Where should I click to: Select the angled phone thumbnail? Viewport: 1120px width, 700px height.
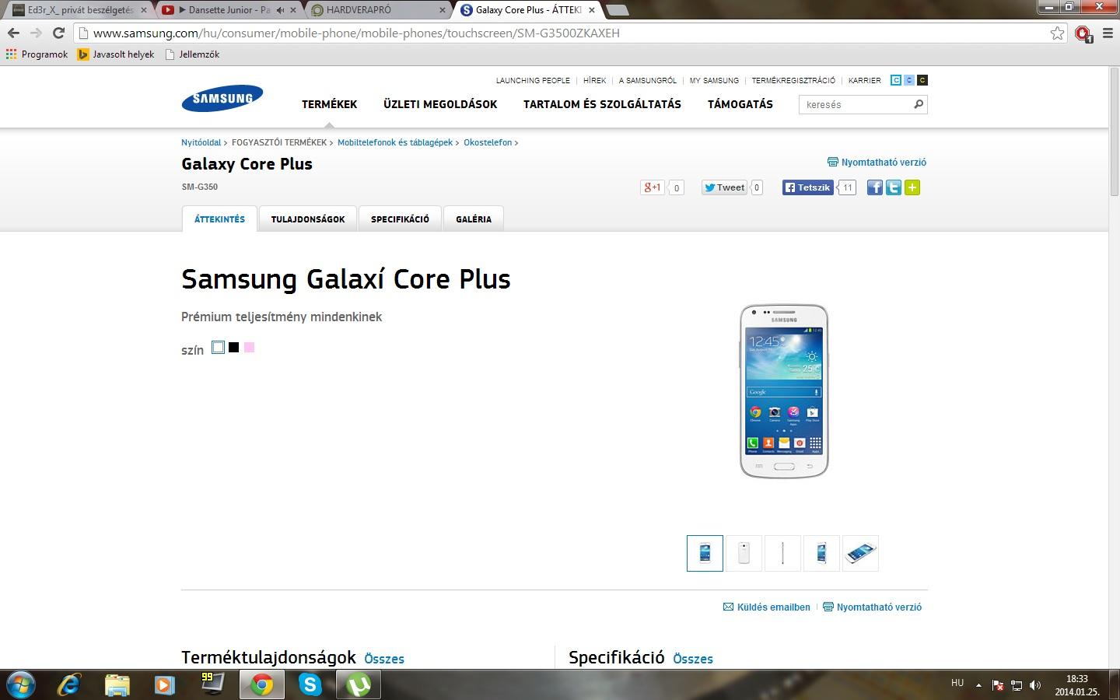coord(821,553)
